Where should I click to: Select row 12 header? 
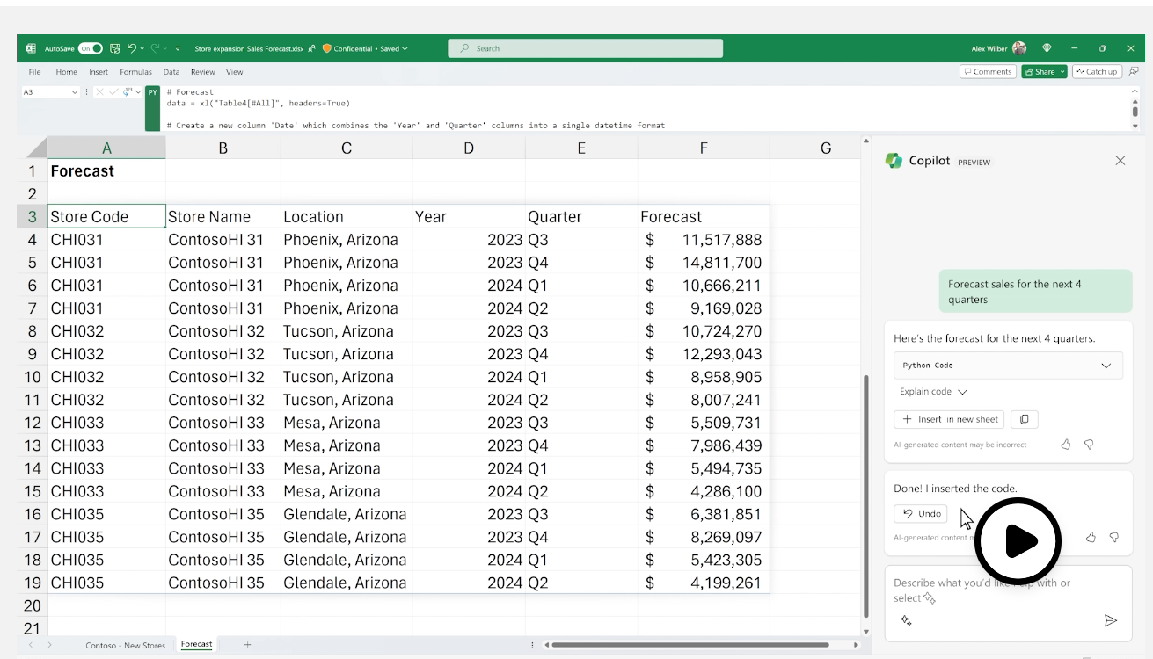coord(33,423)
